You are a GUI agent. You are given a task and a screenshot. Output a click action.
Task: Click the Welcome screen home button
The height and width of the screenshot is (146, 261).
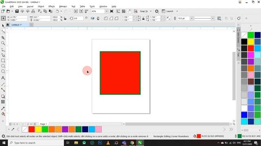[8, 25]
